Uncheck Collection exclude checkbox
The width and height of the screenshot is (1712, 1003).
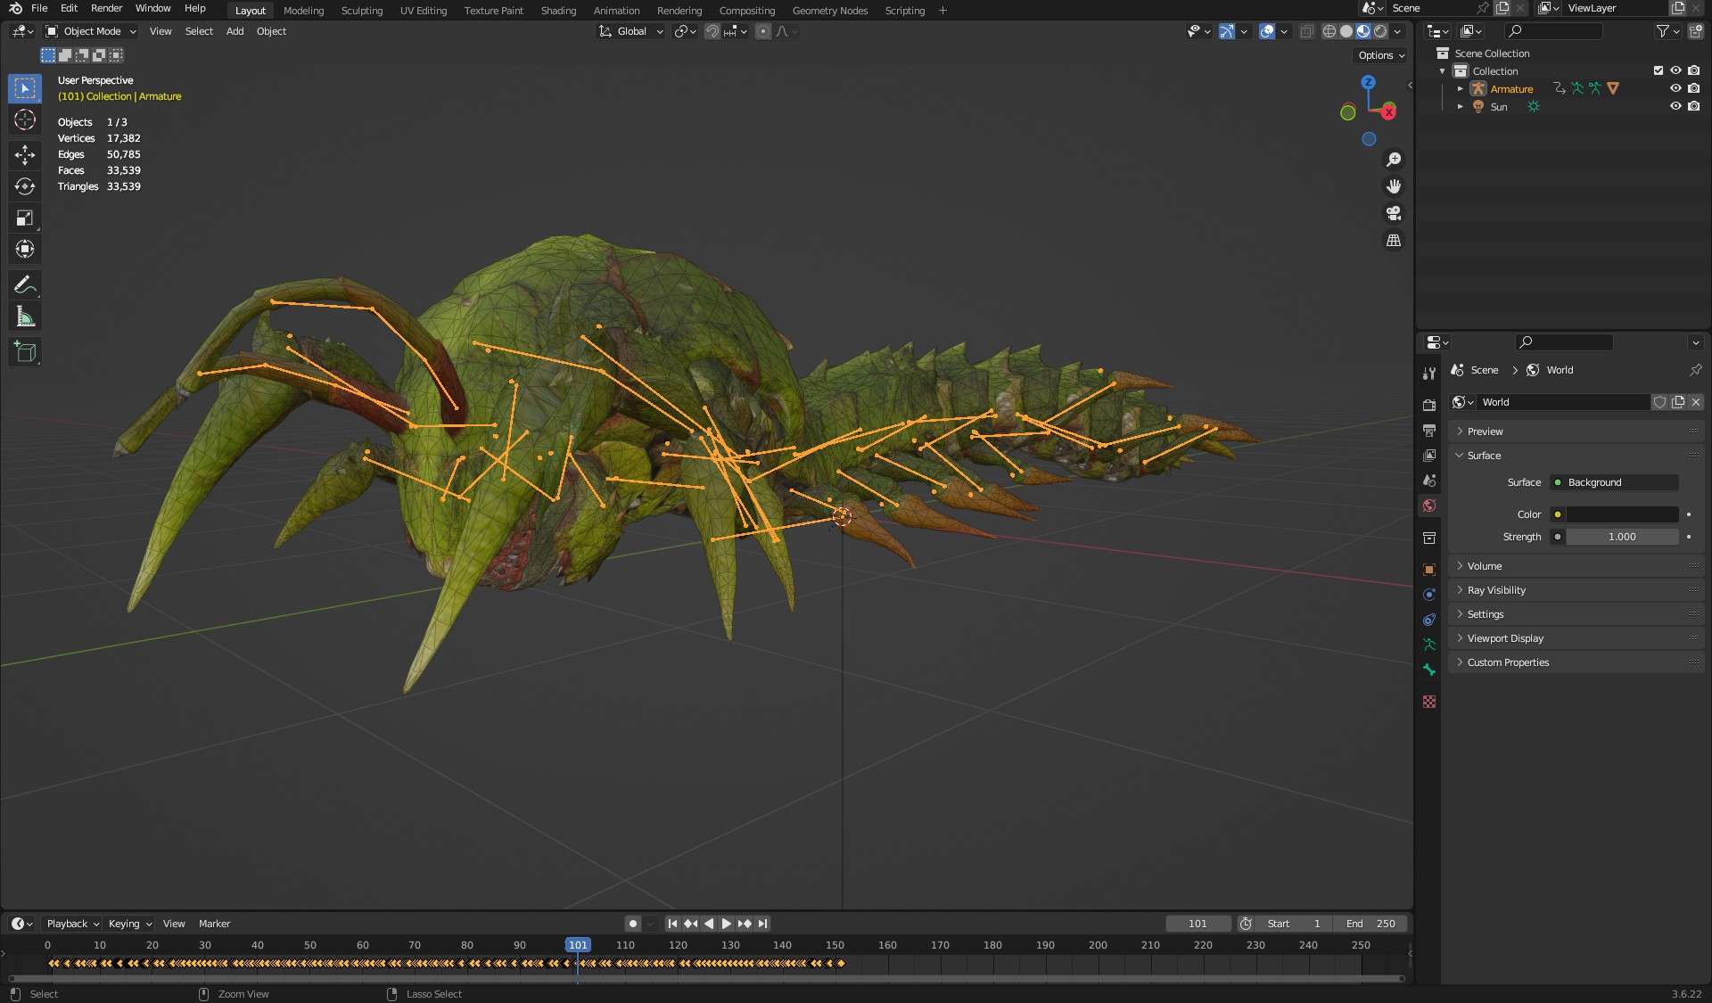coord(1658,70)
